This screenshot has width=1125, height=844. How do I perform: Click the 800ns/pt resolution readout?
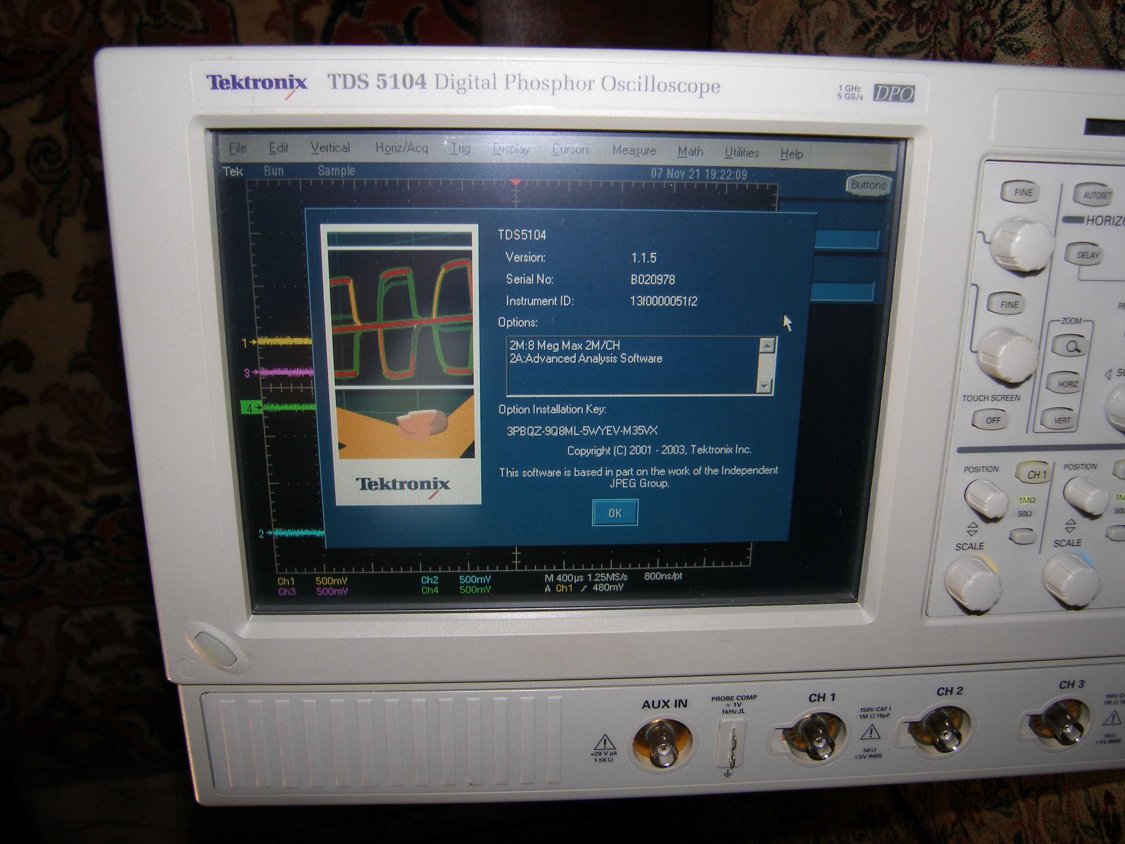663,576
